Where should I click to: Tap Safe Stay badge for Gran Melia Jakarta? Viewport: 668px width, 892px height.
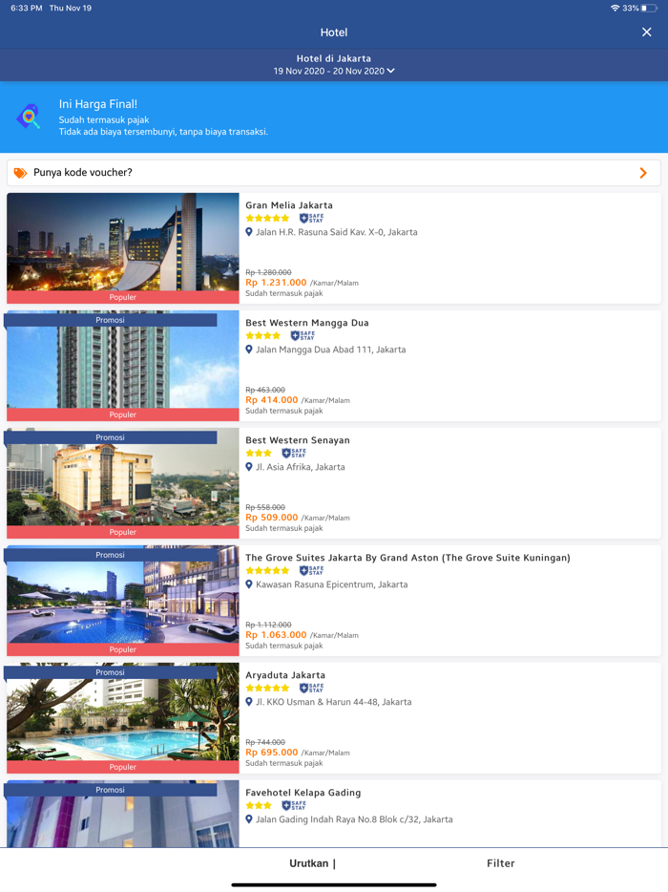coord(311,218)
